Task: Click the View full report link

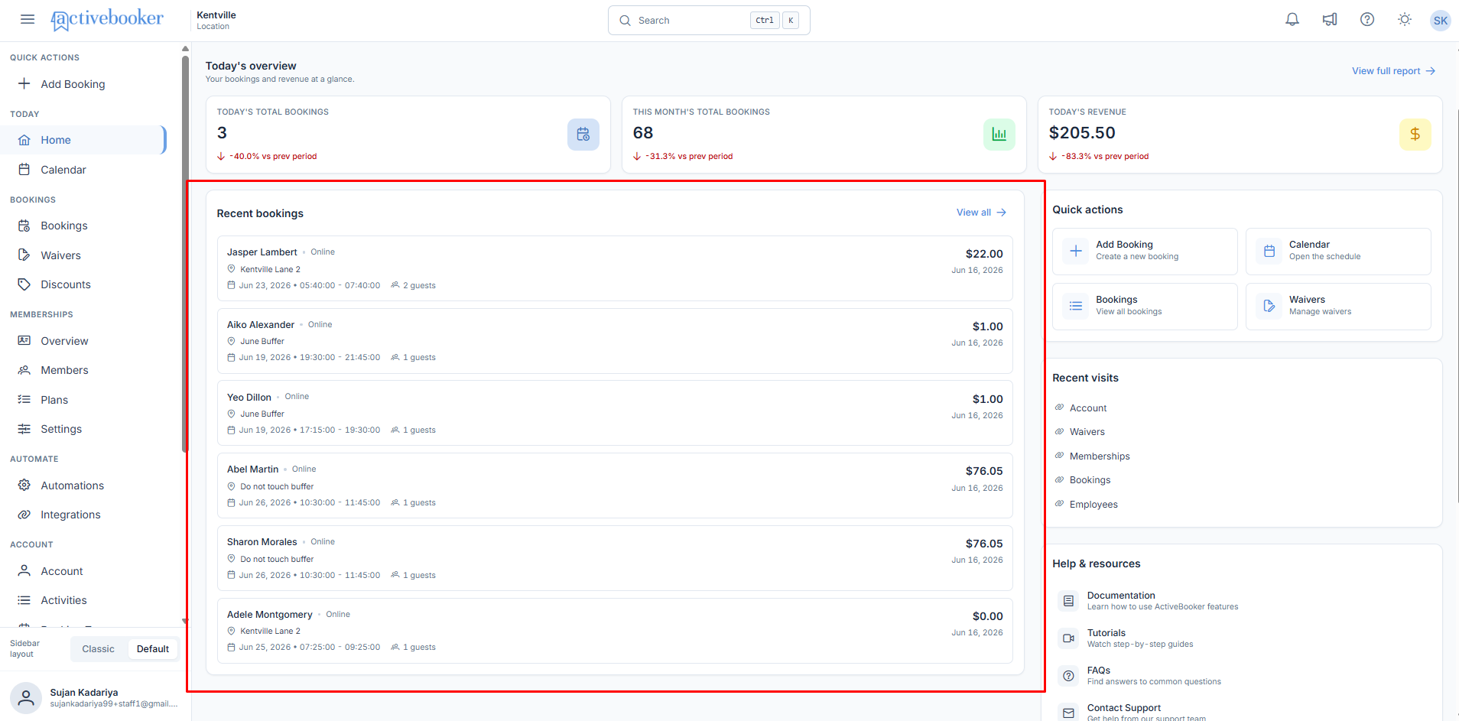Action: tap(1393, 71)
